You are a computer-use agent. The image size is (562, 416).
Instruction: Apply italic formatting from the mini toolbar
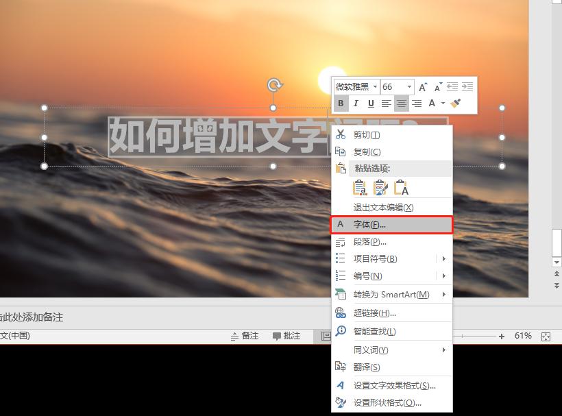356,103
